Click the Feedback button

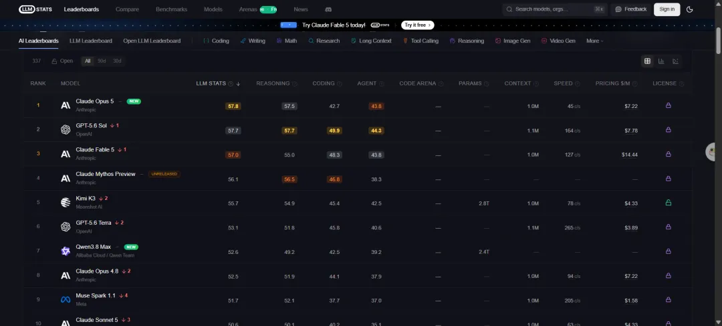(x=631, y=9)
